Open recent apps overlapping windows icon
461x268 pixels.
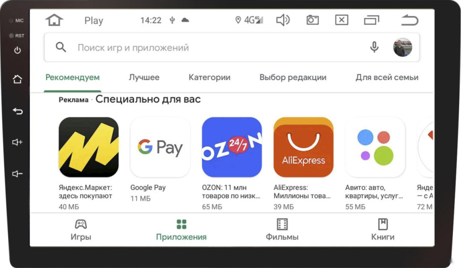pyautogui.click(x=371, y=20)
